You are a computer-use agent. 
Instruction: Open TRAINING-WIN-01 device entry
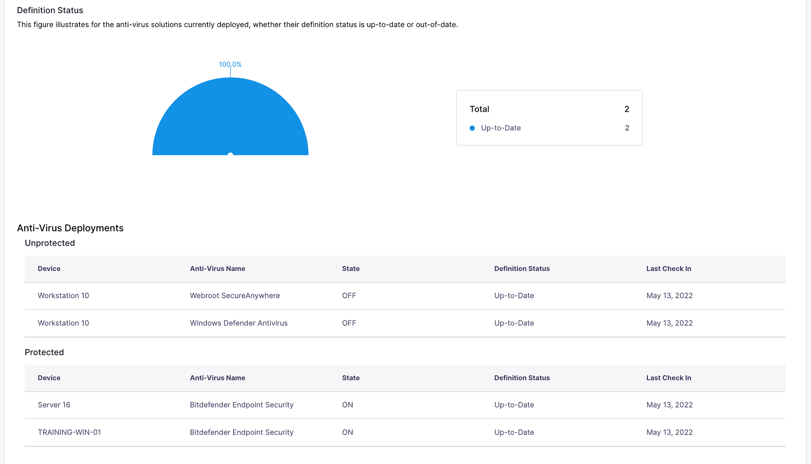pyautogui.click(x=69, y=432)
